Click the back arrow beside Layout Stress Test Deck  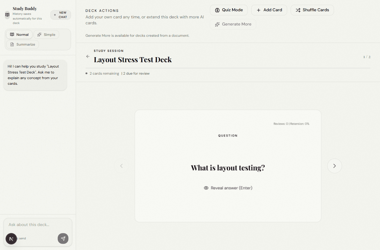pyautogui.click(x=88, y=57)
